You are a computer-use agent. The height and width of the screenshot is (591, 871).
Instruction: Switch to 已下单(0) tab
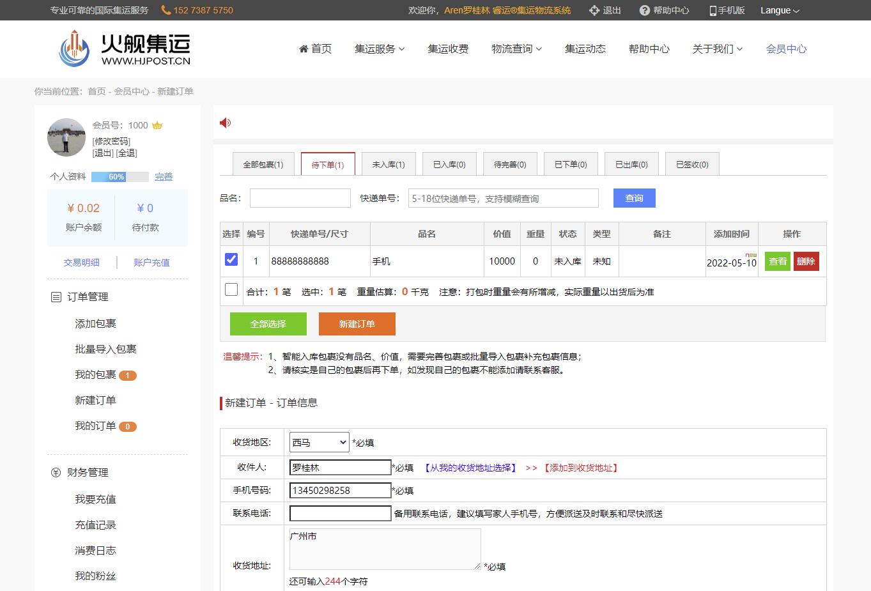(571, 164)
